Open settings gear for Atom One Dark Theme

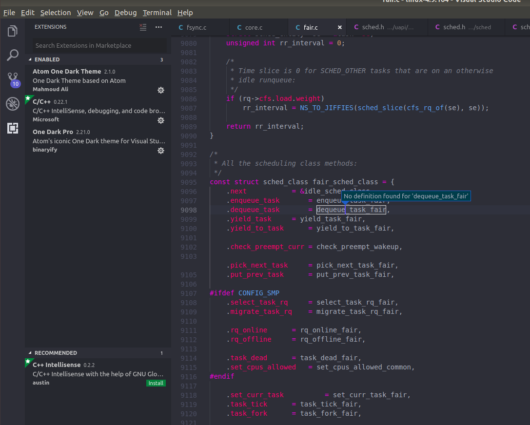[161, 90]
